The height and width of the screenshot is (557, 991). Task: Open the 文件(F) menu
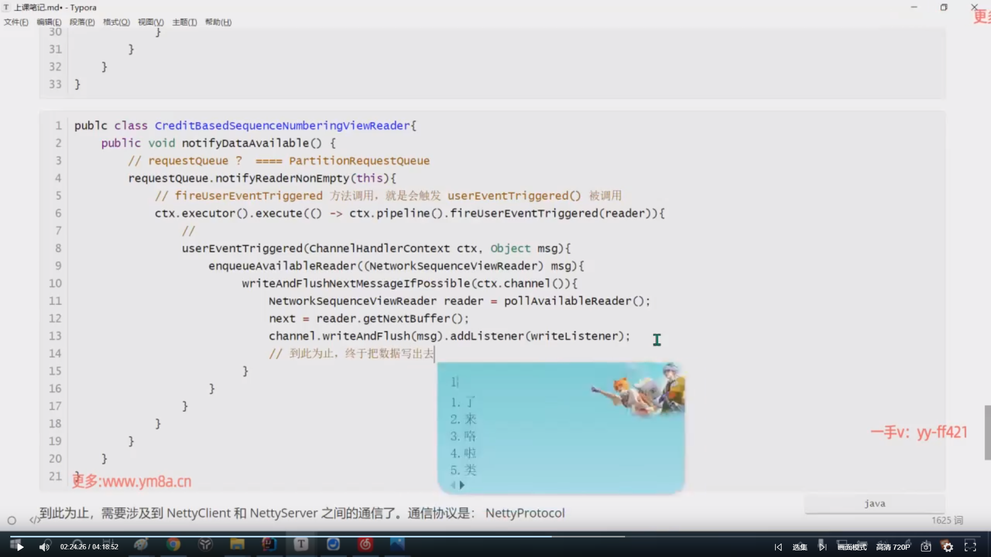click(16, 22)
